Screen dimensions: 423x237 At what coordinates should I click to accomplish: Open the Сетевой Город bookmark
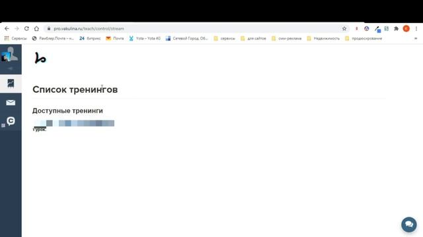click(x=187, y=38)
